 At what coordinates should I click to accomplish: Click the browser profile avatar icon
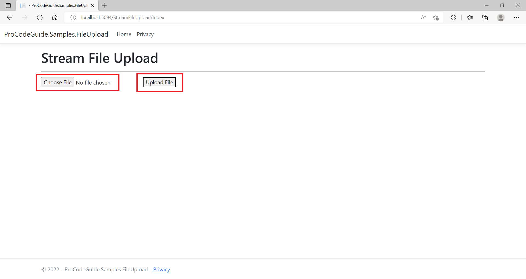click(x=501, y=17)
